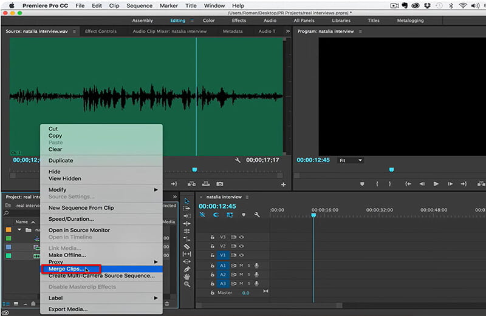Open Source monitor settings wrench
This screenshot has width=486, height=316.
[238, 160]
